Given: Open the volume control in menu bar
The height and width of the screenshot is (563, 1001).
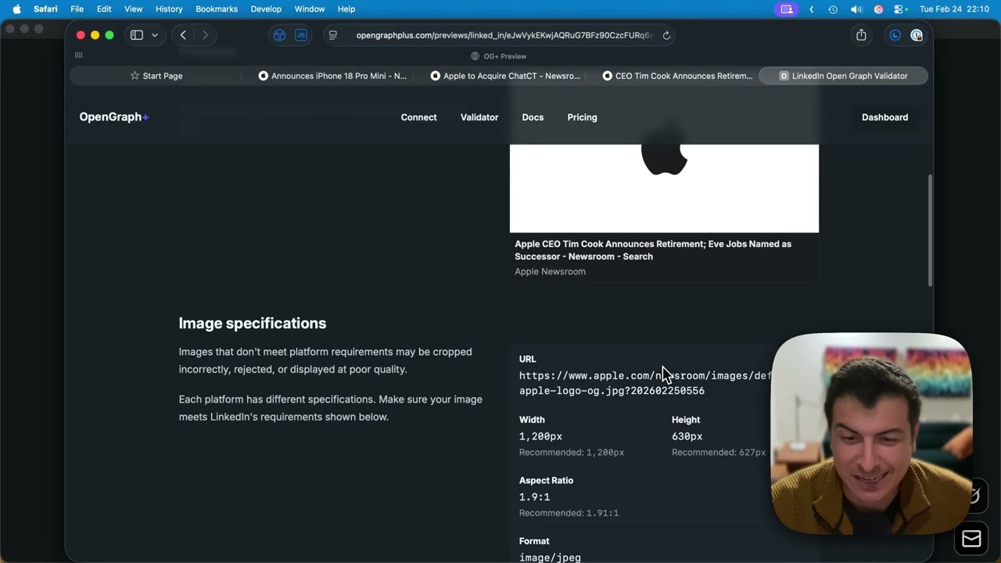Looking at the screenshot, I should (856, 9).
